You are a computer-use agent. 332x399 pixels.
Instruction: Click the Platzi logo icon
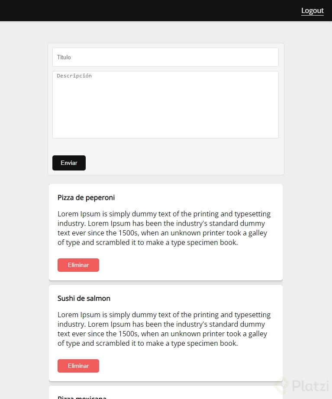[x=281, y=385]
